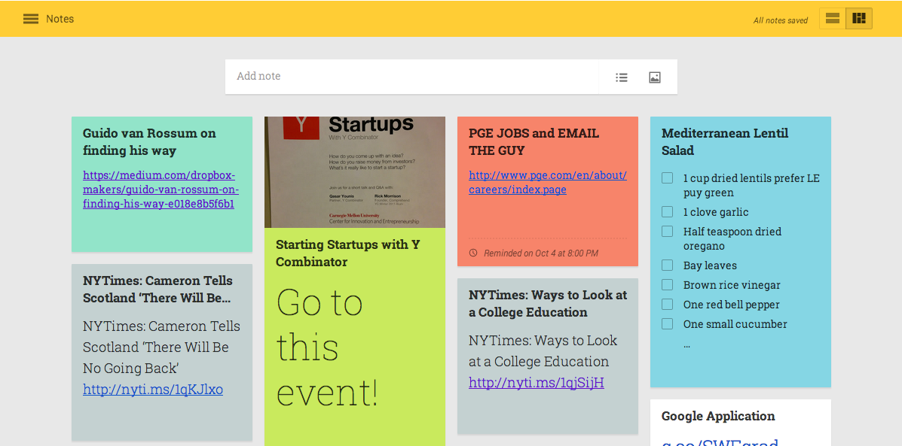Tick the 'Bay leaves' checkbox
Screen dimensions: 902x446
coord(668,265)
